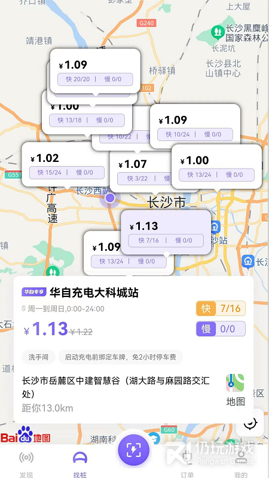Tap the 长沙黑麋峰 forest park icon
Screen dimensions: 269x478
point(218,32)
